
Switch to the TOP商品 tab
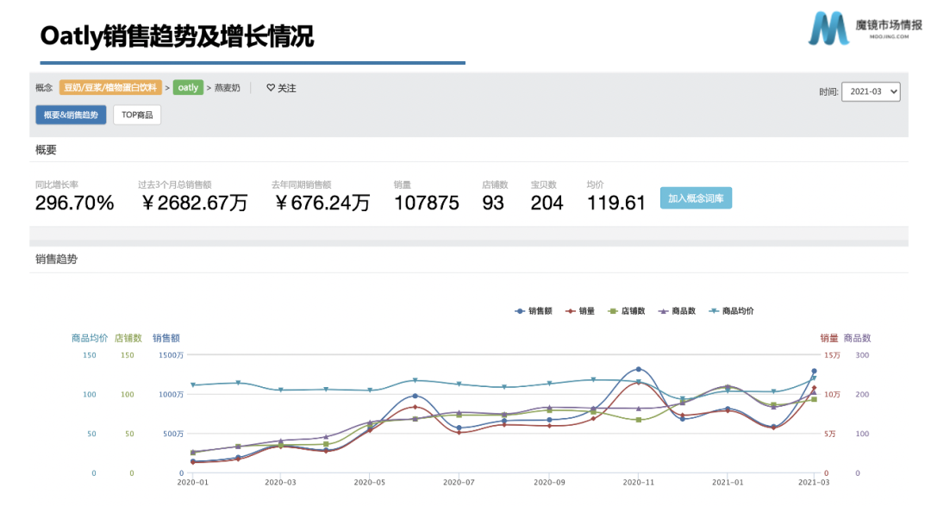pos(137,115)
